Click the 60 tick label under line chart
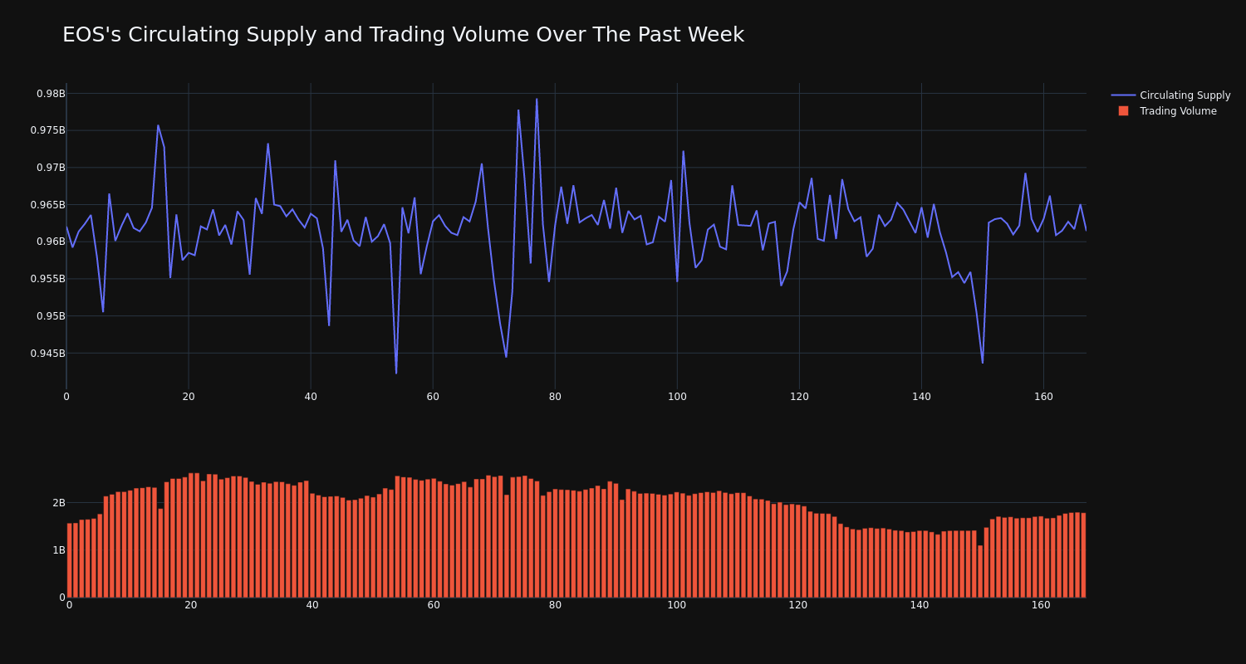 click(433, 397)
